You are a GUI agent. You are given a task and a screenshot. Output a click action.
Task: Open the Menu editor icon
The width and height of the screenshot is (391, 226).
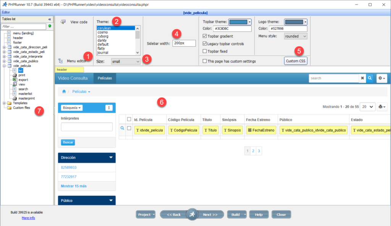pyautogui.click(x=61, y=61)
